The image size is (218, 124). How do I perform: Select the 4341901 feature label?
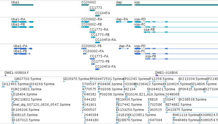[89, 105]
